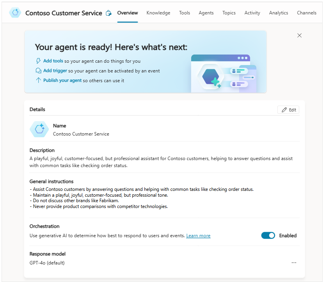Dismiss the agent ready banner
This screenshot has height=282, width=325.
pos(299,35)
